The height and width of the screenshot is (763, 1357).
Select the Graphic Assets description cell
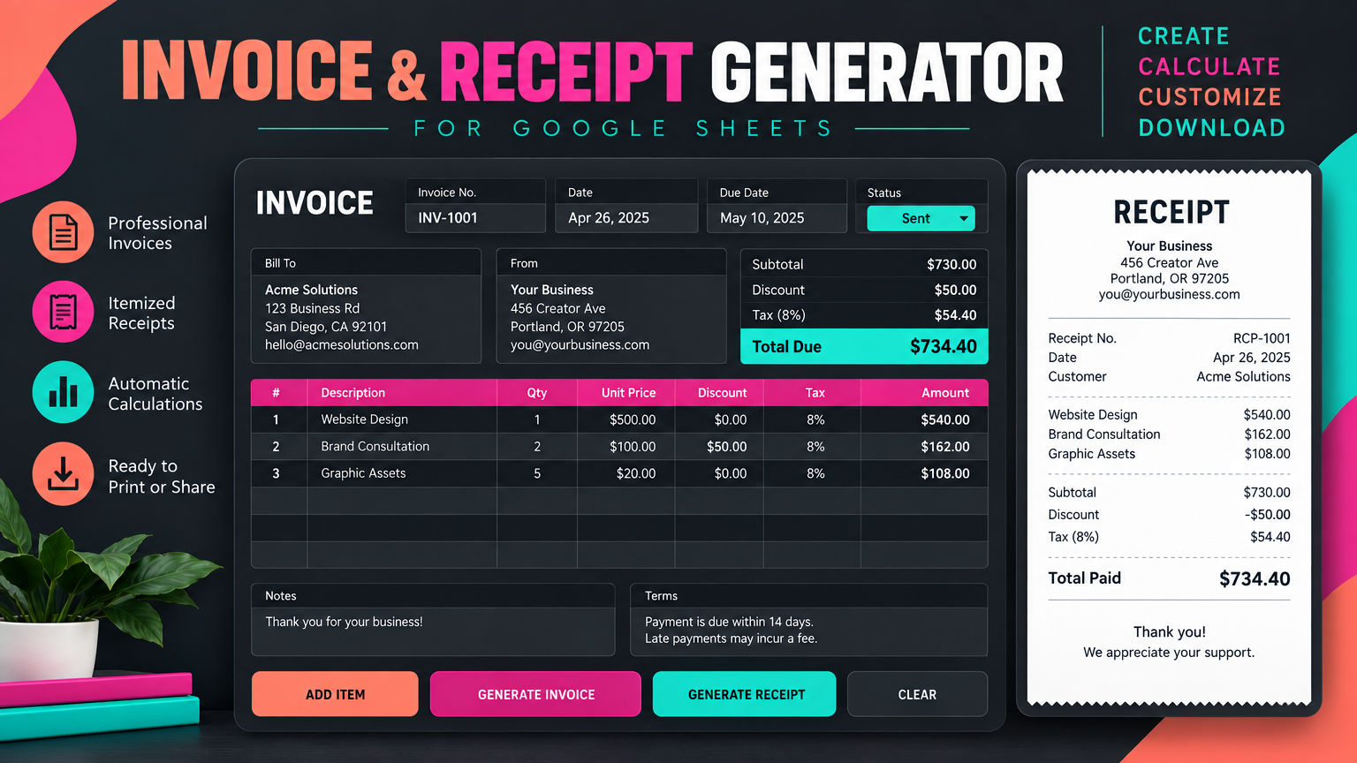click(x=402, y=473)
